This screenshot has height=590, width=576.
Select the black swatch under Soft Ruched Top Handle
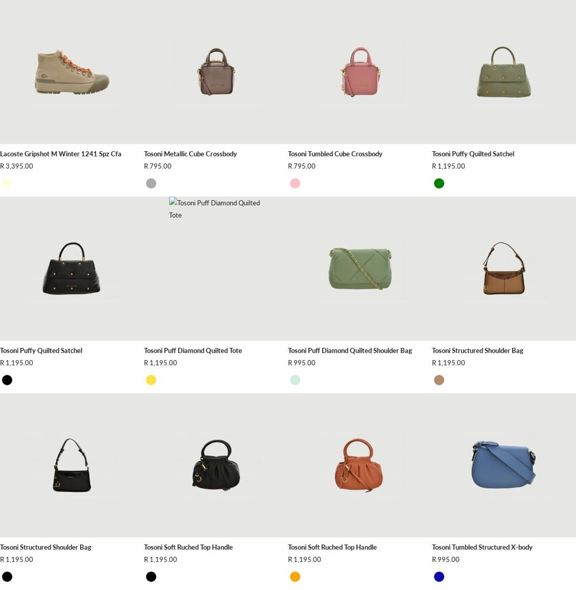(151, 577)
